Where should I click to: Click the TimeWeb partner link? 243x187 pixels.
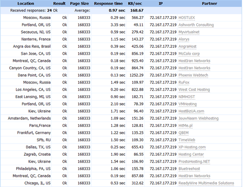click(187, 140)
